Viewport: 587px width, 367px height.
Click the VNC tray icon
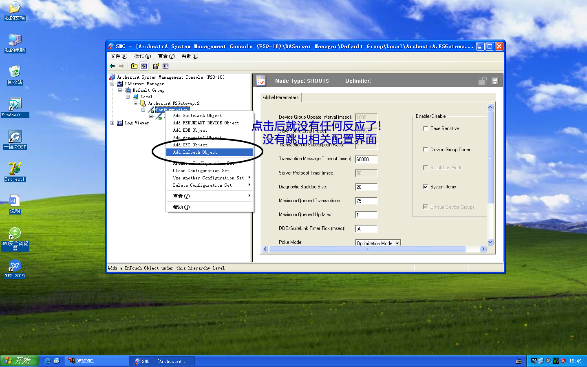tap(556, 361)
